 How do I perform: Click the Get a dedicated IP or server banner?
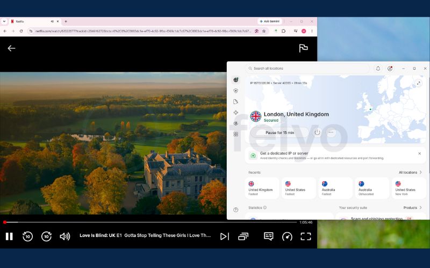335,155
